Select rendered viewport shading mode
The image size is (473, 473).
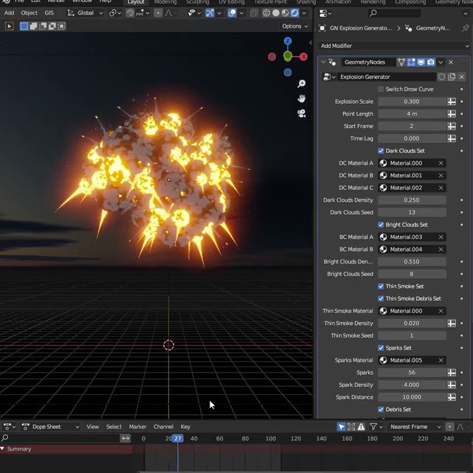[295, 13]
